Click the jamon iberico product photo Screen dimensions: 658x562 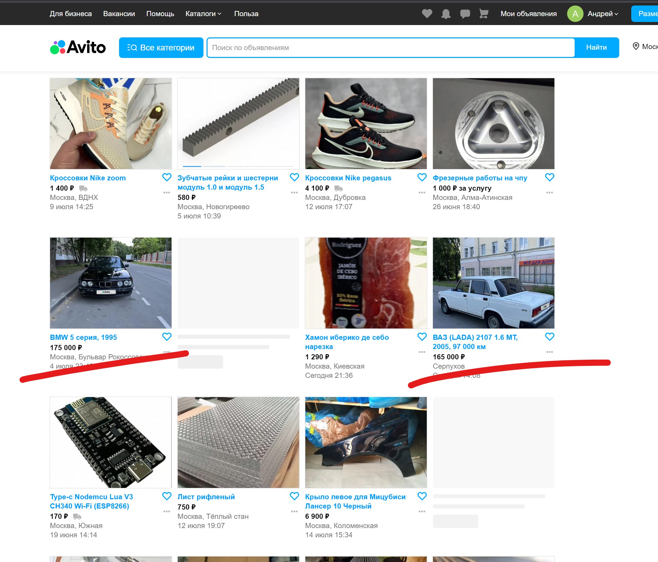pyautogui.click(x=366, y=283)
